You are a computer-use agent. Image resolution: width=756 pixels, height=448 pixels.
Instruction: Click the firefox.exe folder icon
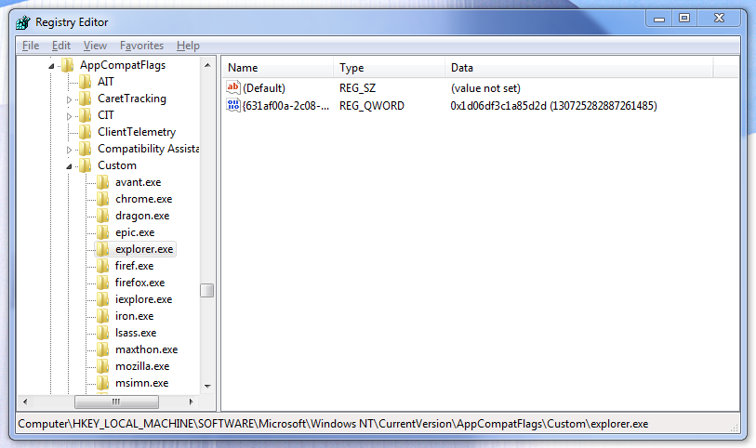(102, 283)
